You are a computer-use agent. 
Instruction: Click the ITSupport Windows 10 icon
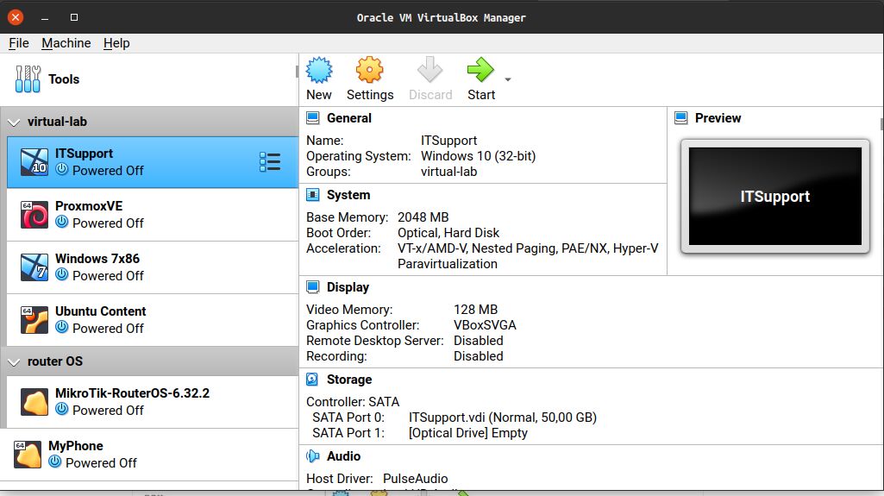pos(34,162)
